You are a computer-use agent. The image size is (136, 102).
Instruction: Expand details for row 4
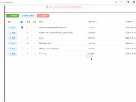point(35,43)
